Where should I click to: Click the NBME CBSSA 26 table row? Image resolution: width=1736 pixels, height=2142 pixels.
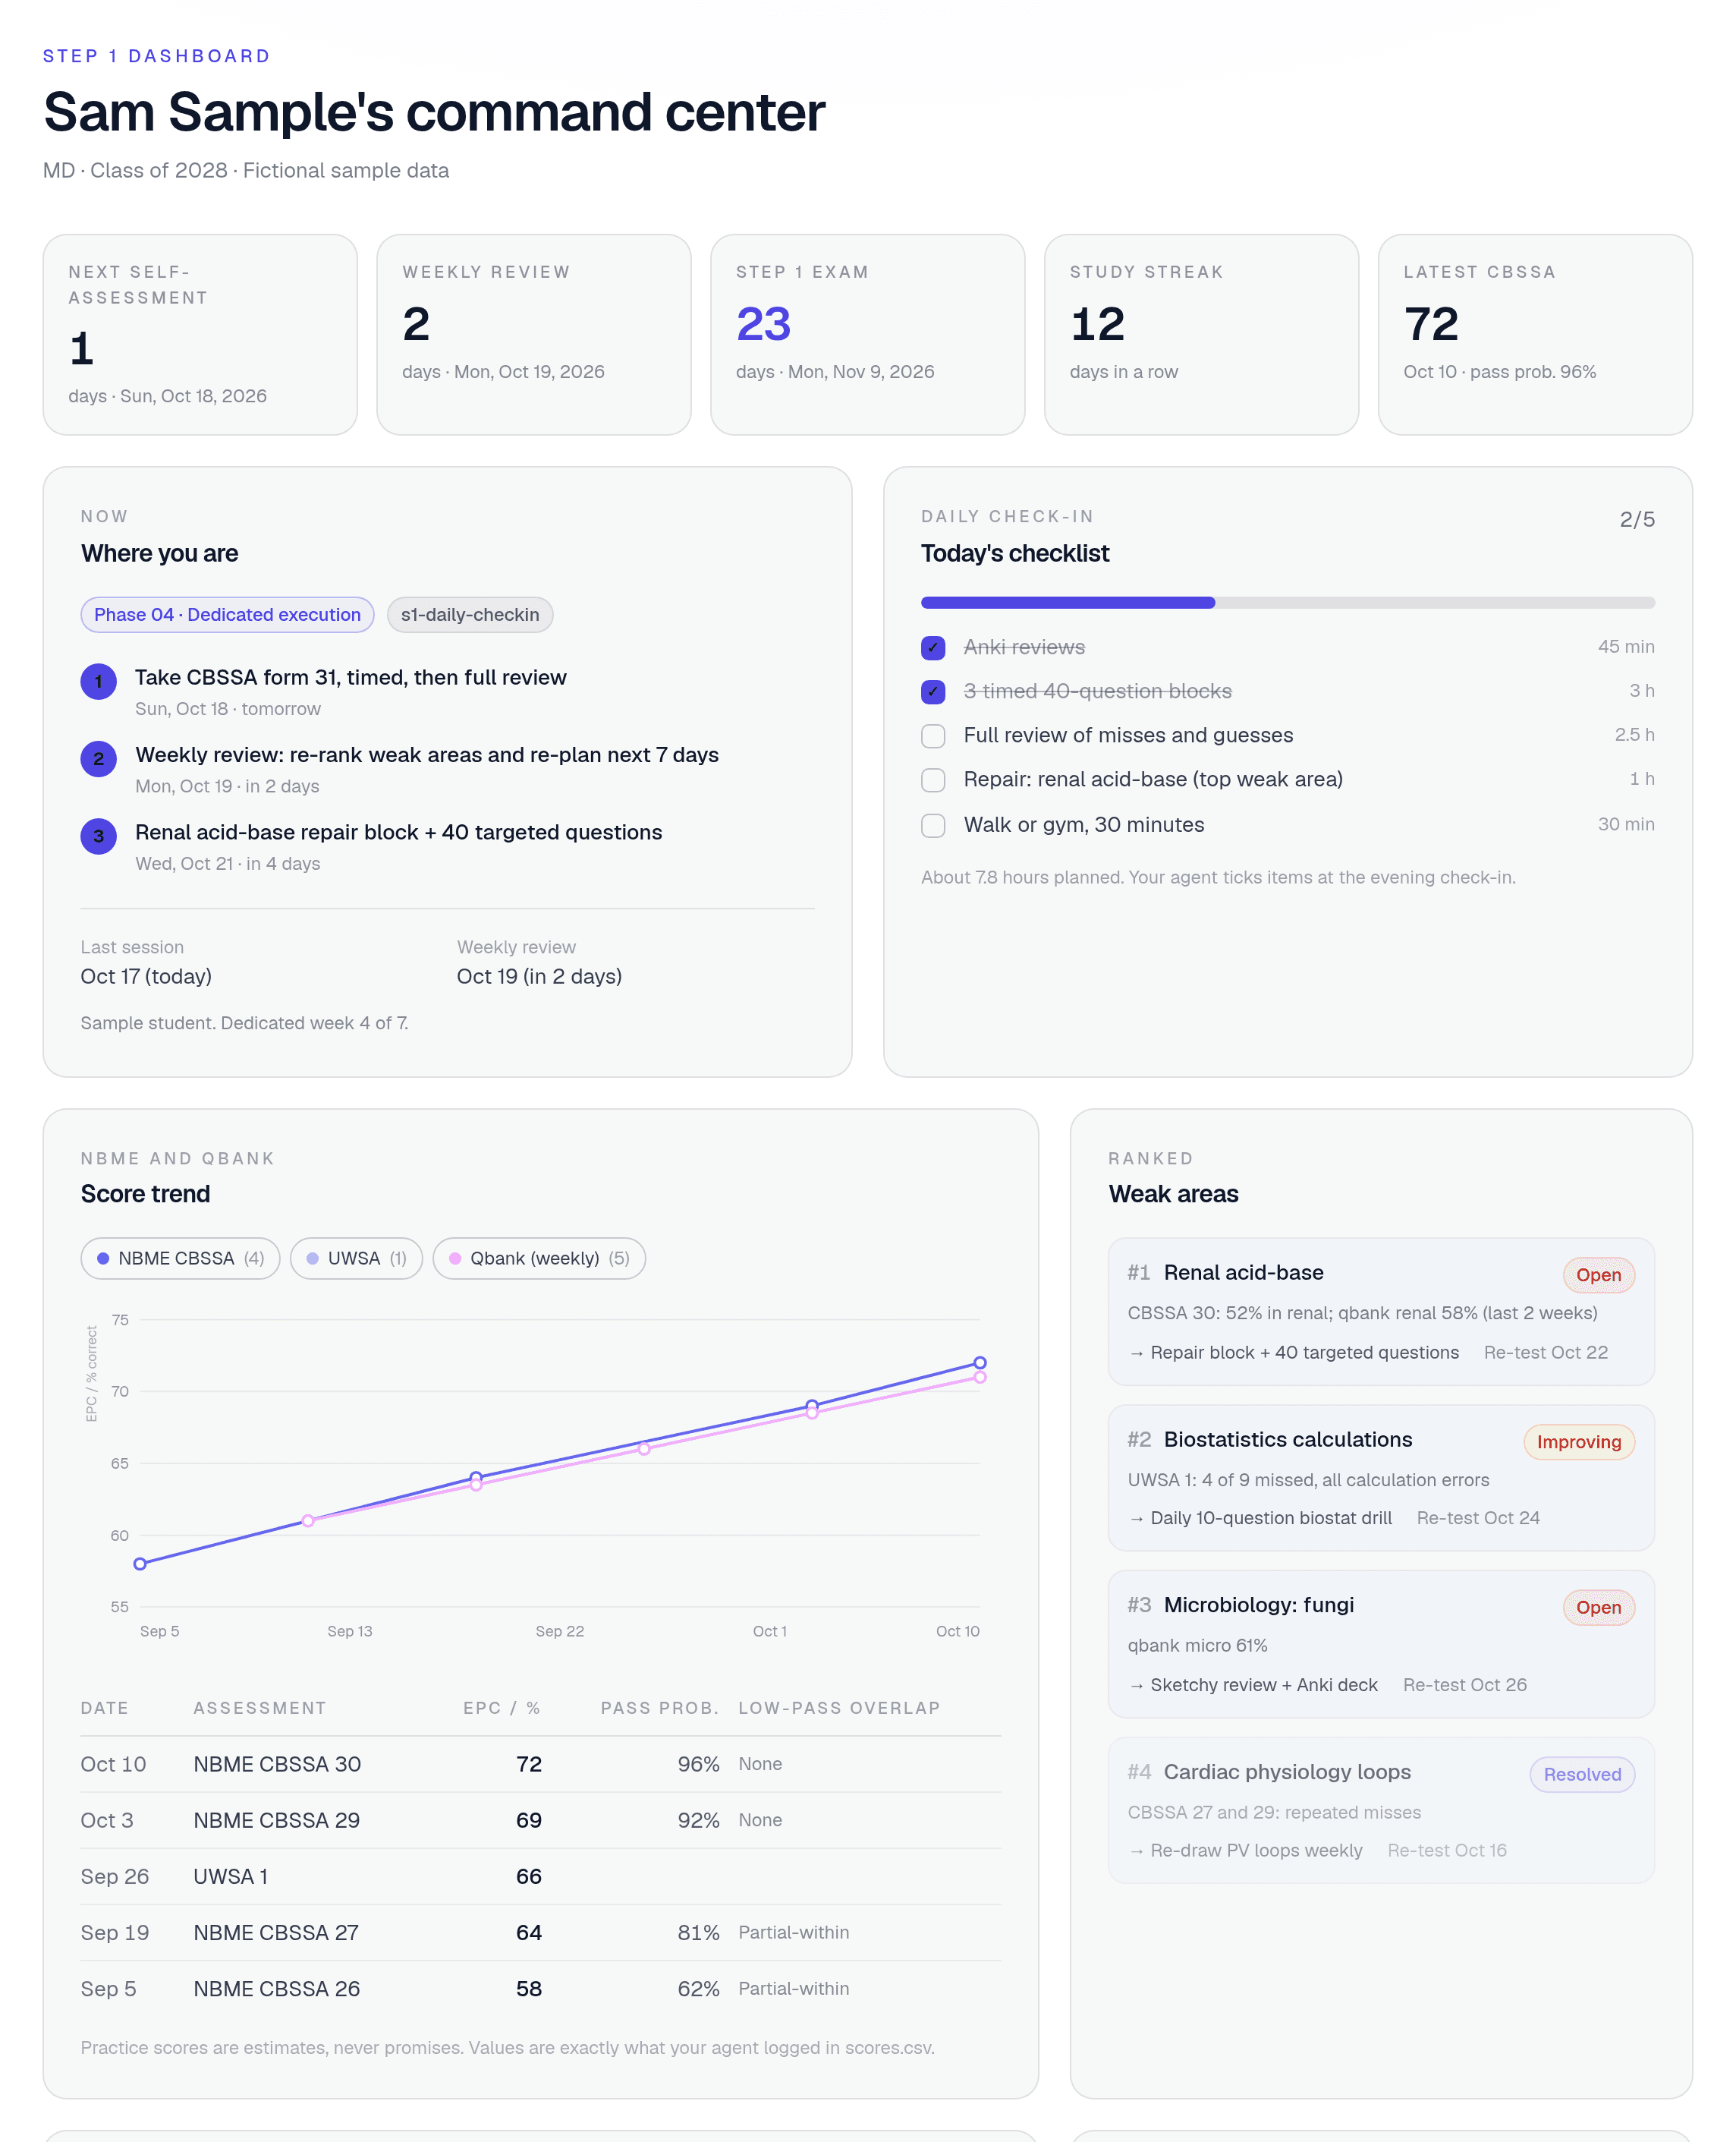point(541,1988)
